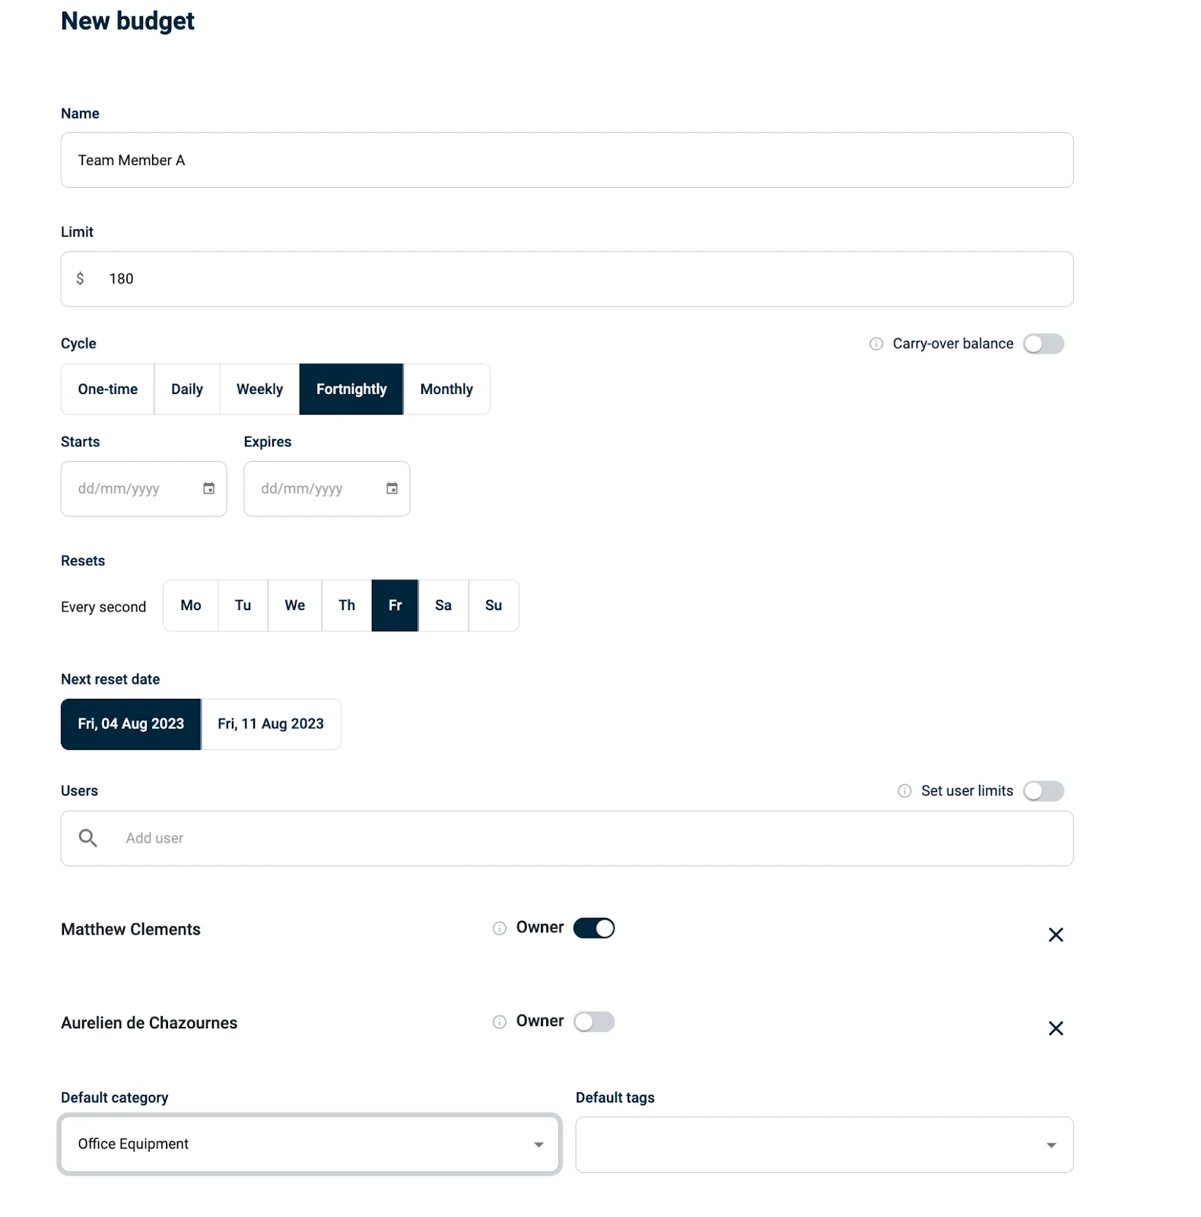Switch cycle to Monthly
This screenshot has height=1217, width=1201.
point(446,389)
